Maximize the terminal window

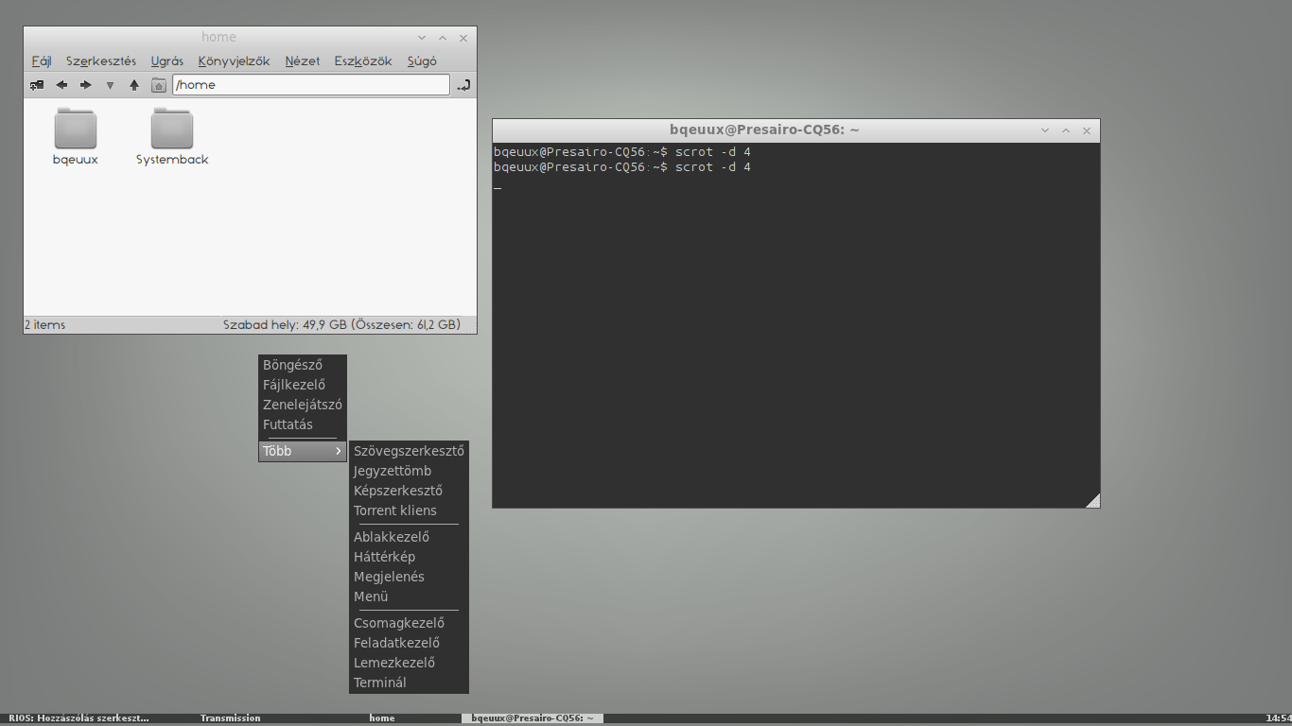pos(1066,130)
